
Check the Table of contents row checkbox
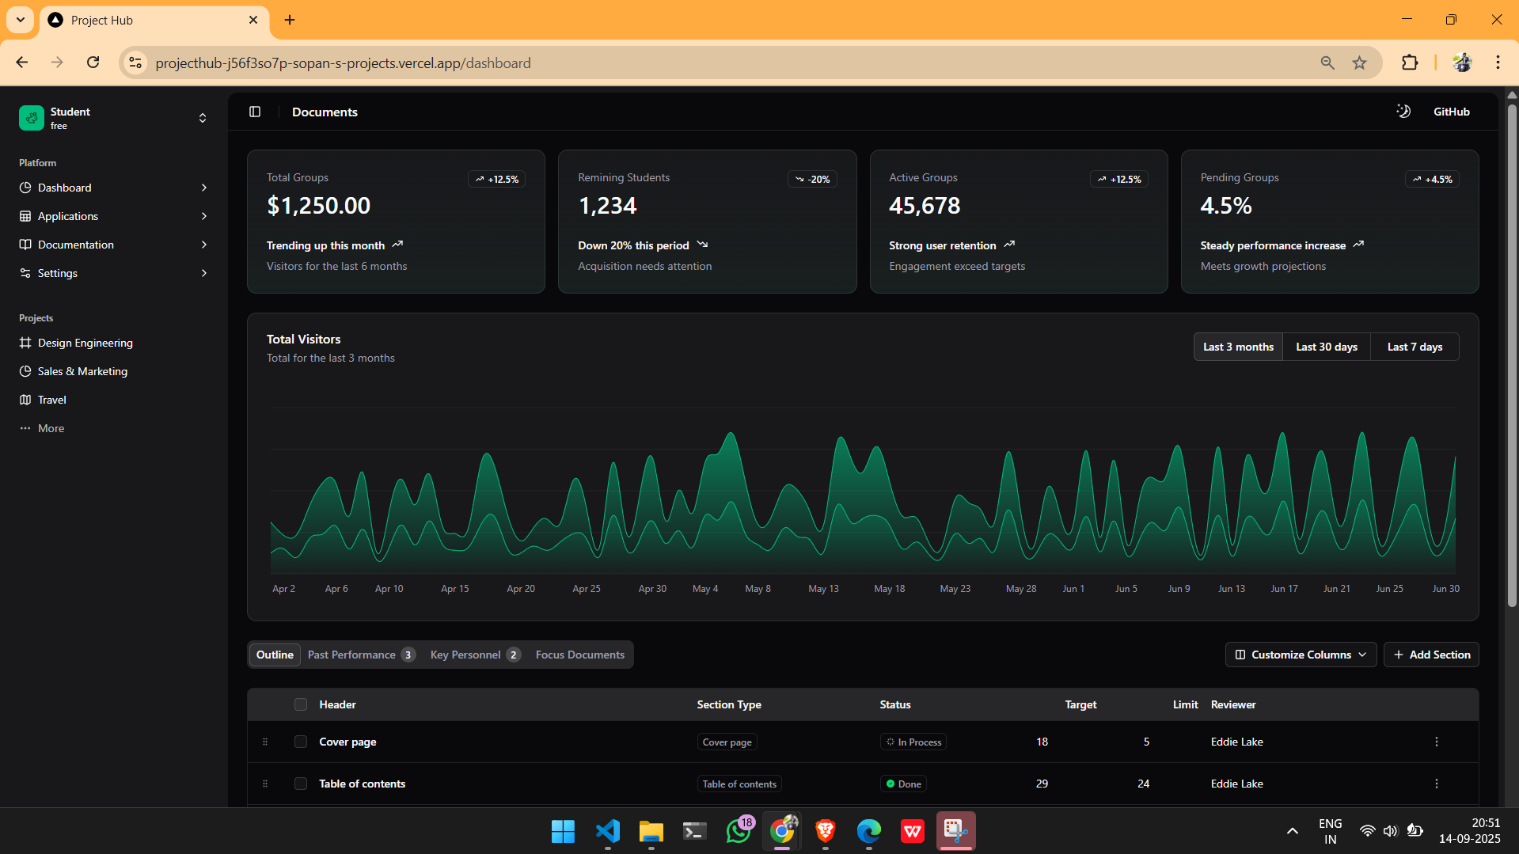[301, 784]
